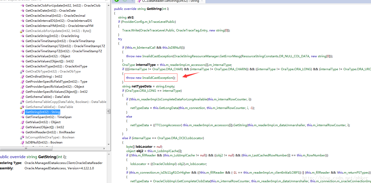Select IsDBNull(Int32) : Boolean in tree
The width and height of the screenshot is (371, 183).
coord(44,142)
